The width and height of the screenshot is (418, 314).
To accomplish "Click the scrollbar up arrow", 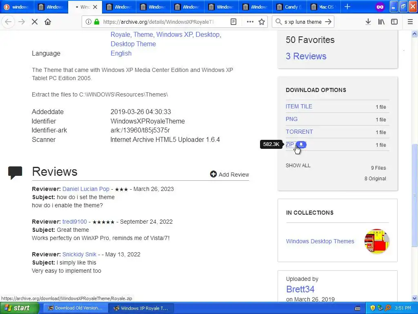I will pyautogui.click(x=414, y=34).
